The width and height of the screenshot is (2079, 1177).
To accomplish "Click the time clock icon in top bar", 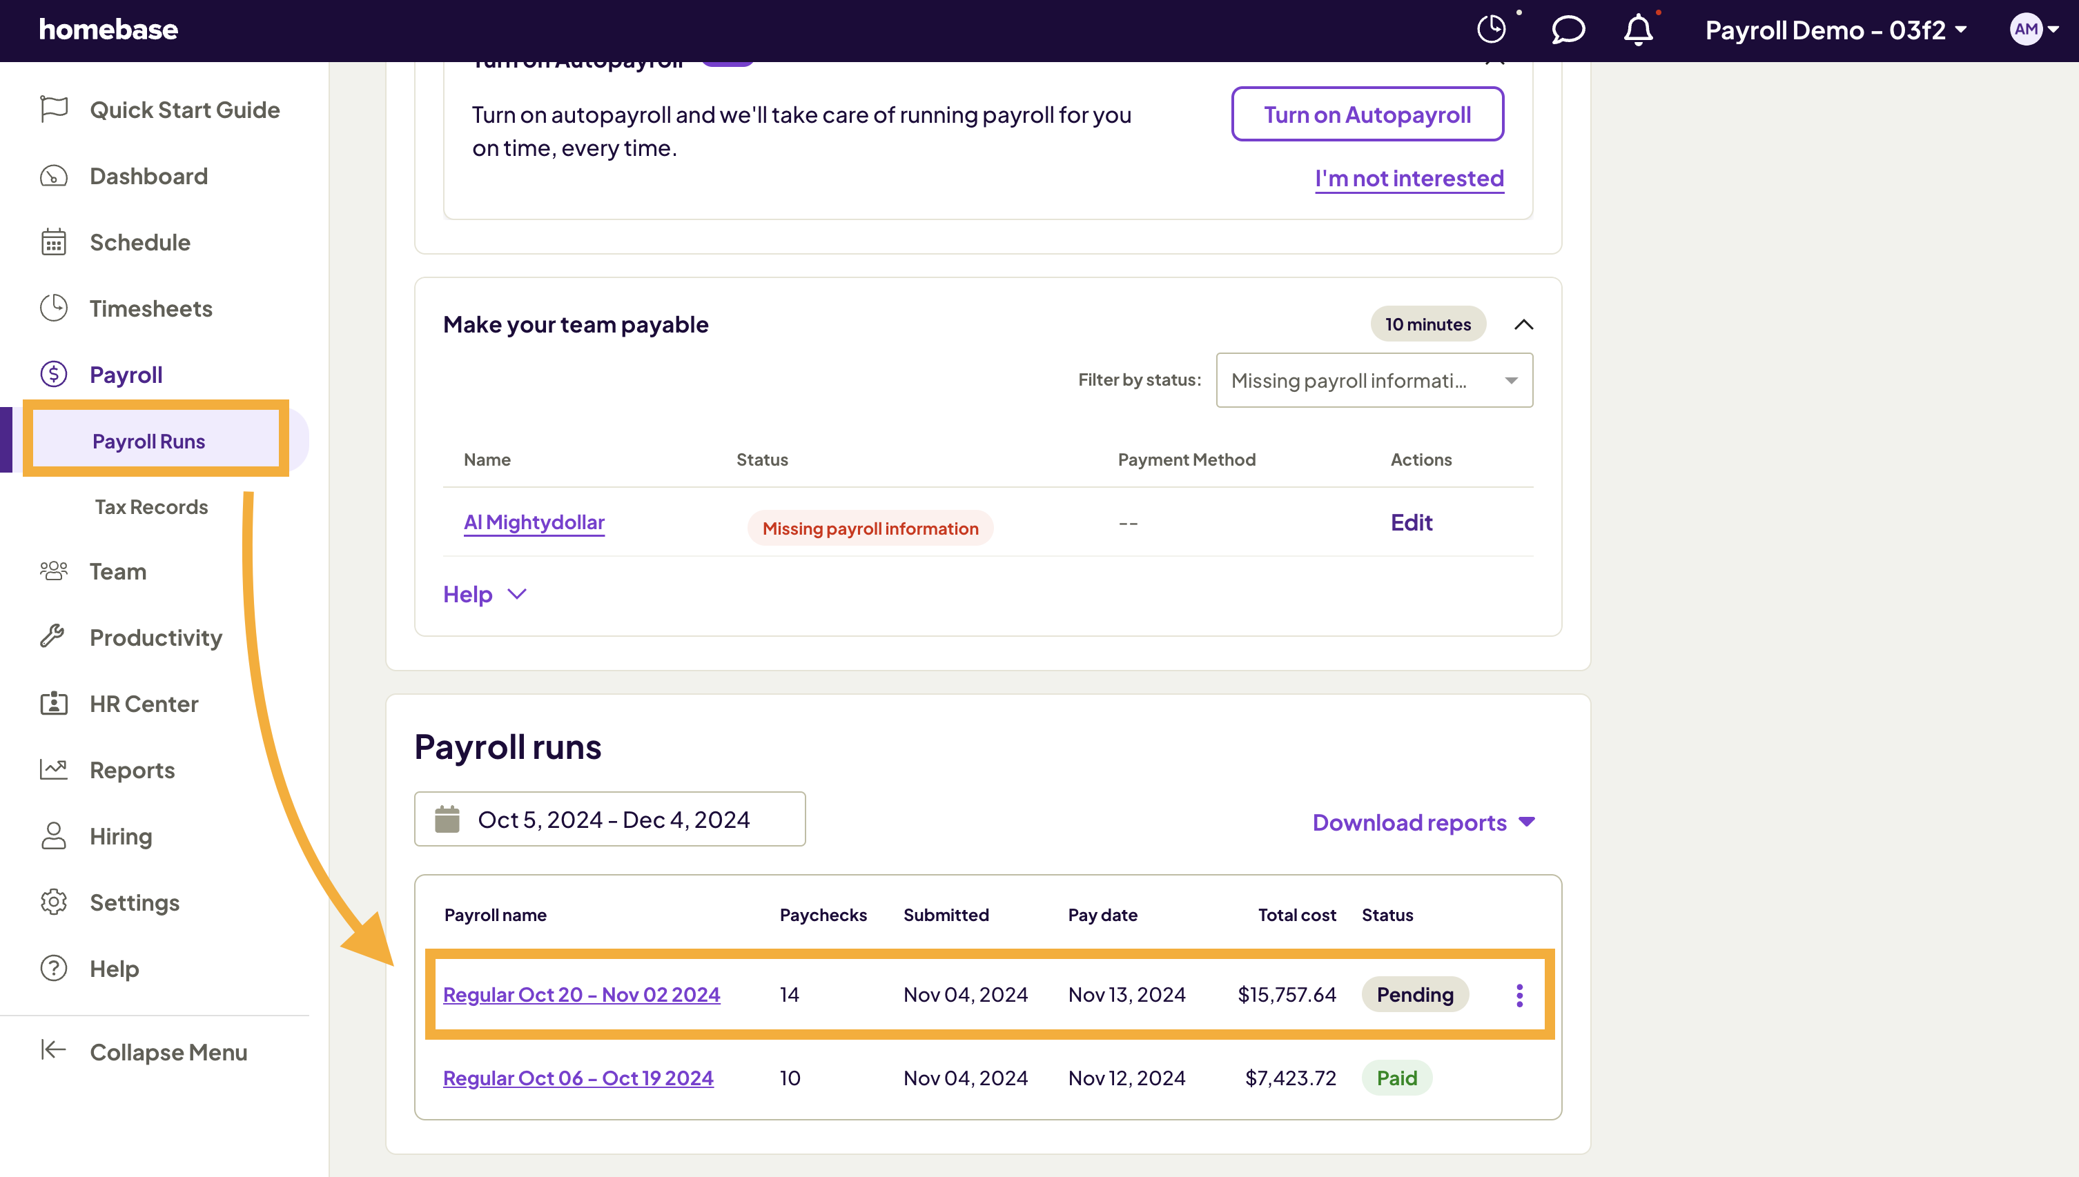I will pos(1492,30).
